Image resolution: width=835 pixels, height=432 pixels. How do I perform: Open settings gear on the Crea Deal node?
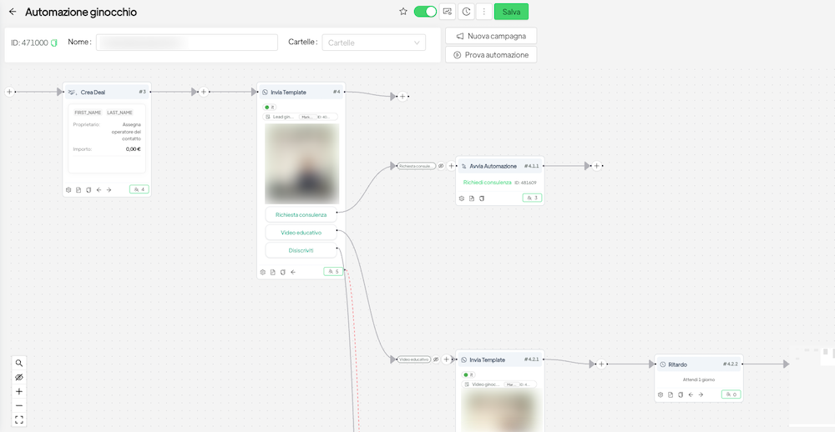click(x=68, y=190)
